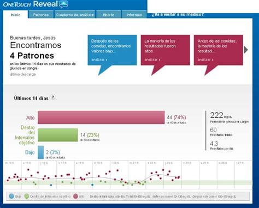
Task: Click the 'Buenas tardes, Jesús' greeting
Action: coord(33,38)
